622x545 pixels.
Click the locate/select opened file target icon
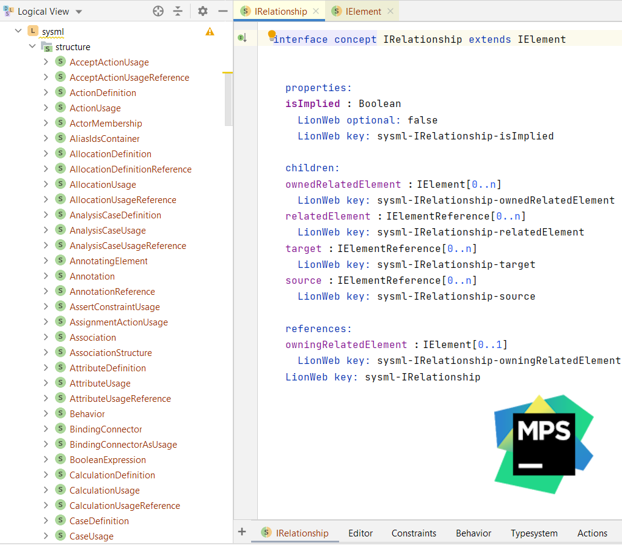[x=158, y=11]
